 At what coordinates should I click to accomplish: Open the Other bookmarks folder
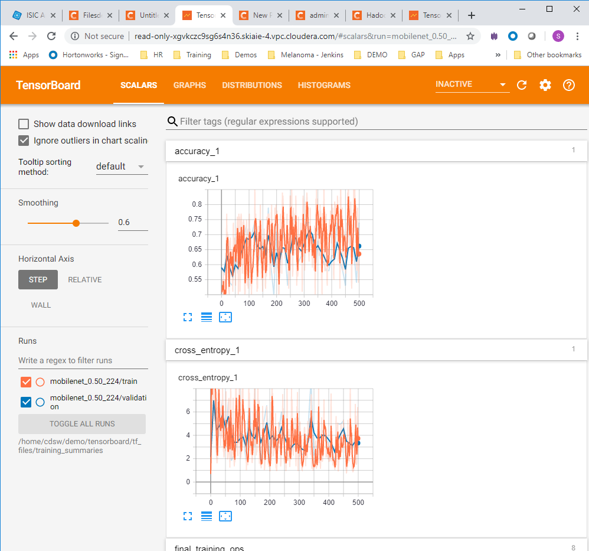(x=548, y=55)
